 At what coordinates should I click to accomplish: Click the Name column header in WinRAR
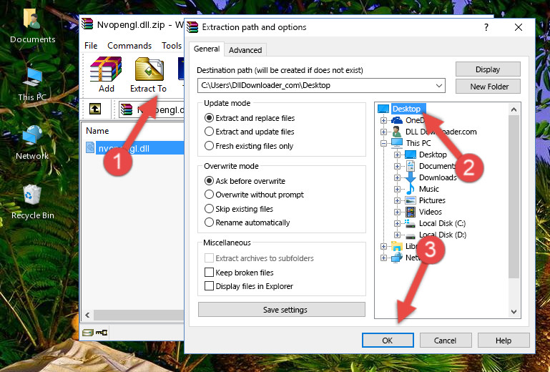(x=97, y=130)
